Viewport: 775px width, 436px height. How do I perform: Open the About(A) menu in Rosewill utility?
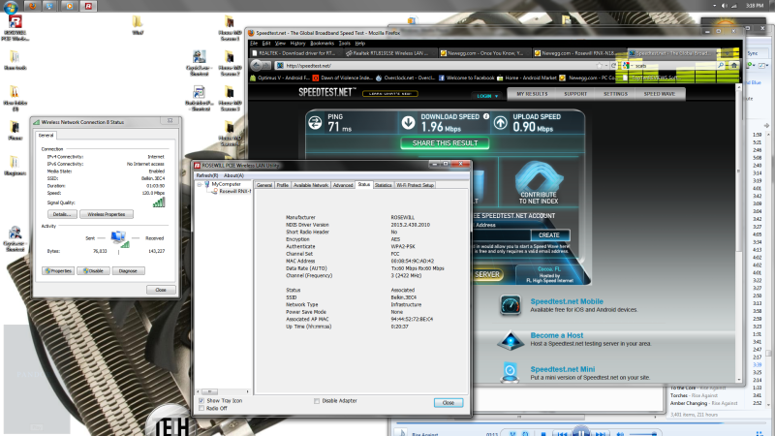pyautogui.click(x=233, y=175)
